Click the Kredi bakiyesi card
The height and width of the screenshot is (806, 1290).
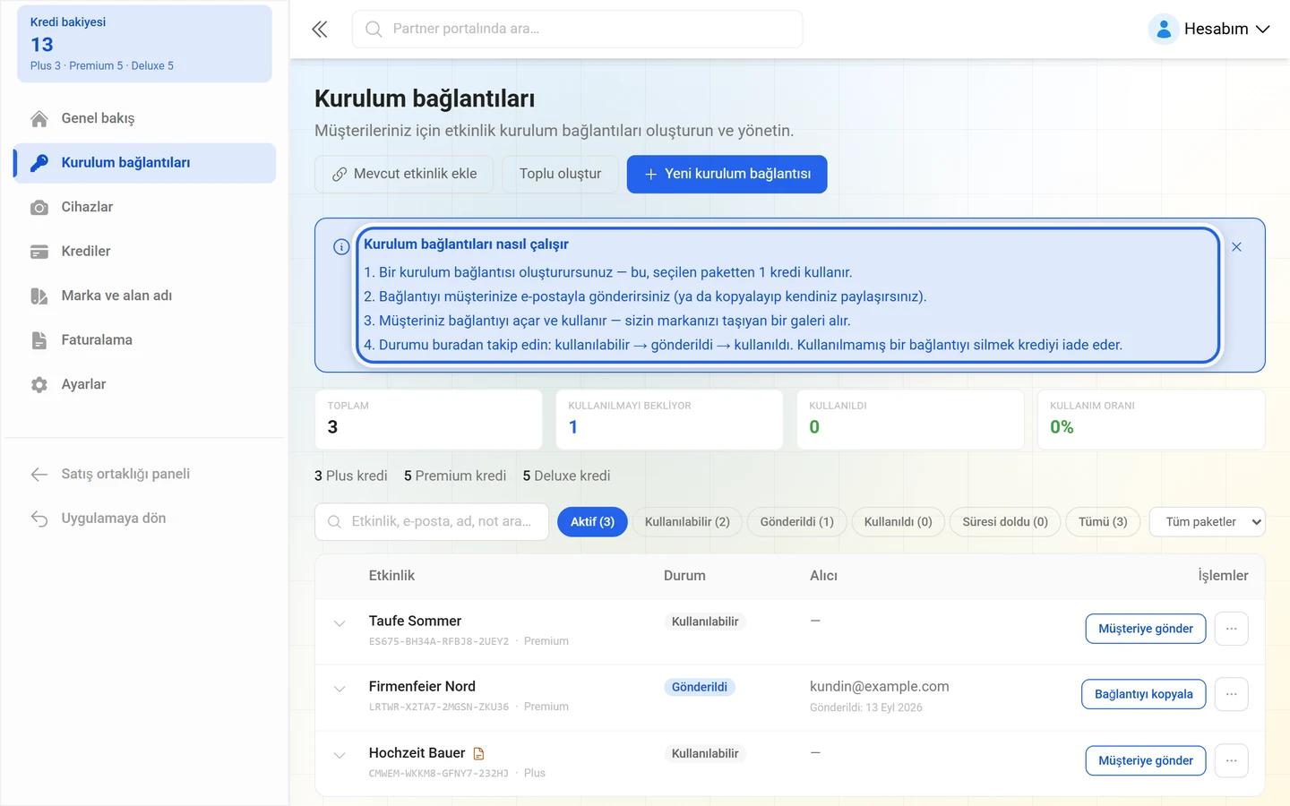coord(144,44)
